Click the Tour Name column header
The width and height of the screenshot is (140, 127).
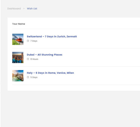(x=19, y=24)
